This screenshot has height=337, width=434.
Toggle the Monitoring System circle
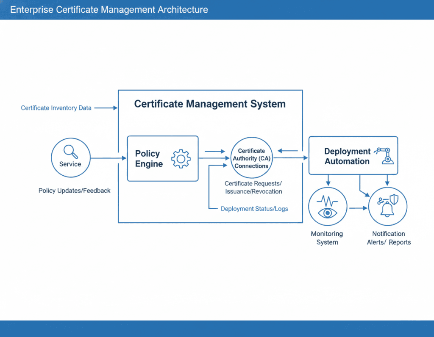click(x=328, y=206)
